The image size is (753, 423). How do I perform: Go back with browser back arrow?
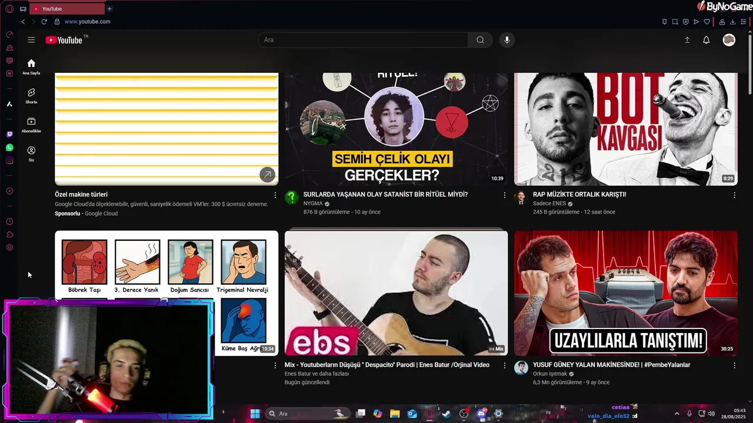23,22
